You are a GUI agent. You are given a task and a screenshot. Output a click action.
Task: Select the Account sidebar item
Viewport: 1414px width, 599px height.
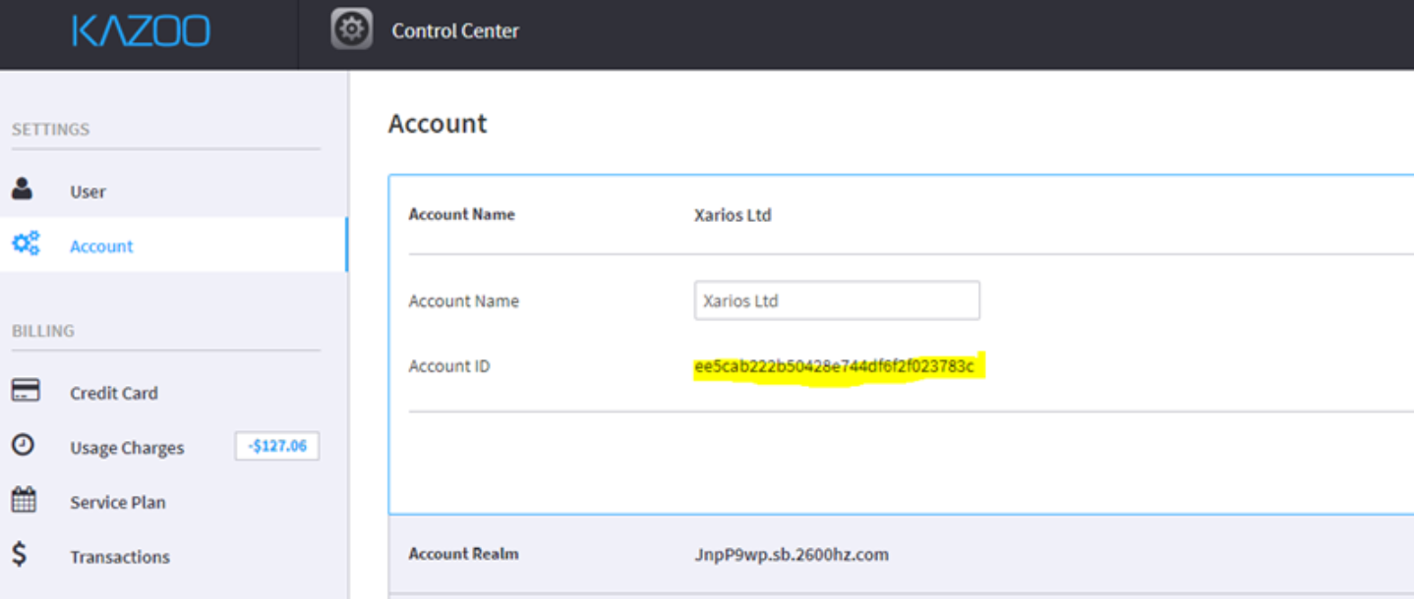(x=101, y=246)
